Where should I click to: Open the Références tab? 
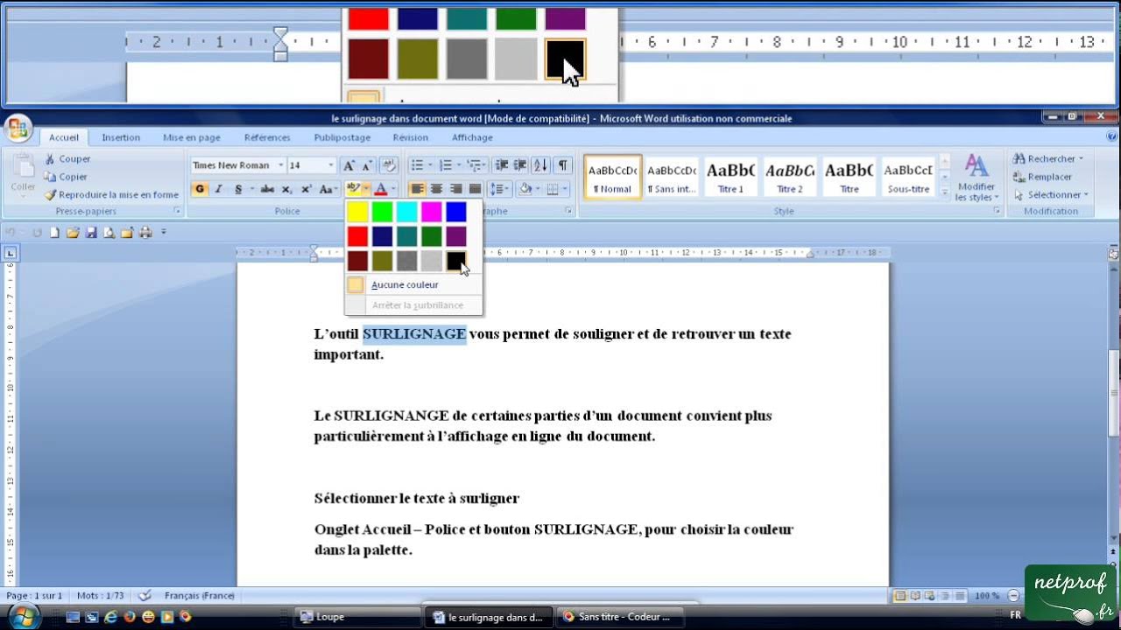(x=267, y=137)
